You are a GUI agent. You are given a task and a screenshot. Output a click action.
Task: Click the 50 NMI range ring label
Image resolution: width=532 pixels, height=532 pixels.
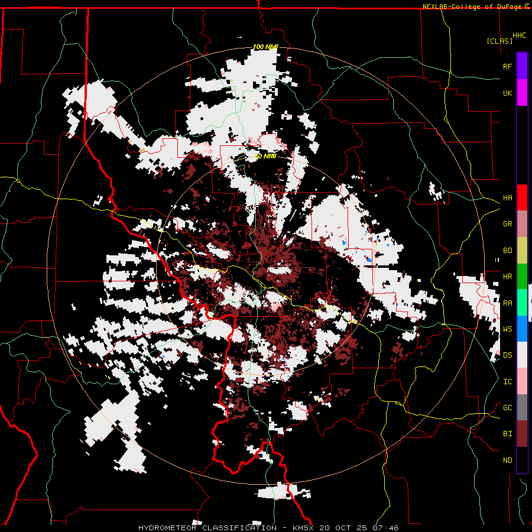pos(265,156)
